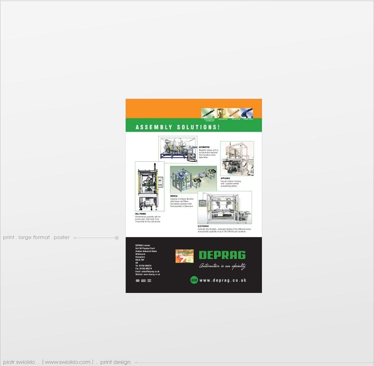374x366 pixels.
Task: Click the blue power tool image in the header
Action: pos(246,113)
